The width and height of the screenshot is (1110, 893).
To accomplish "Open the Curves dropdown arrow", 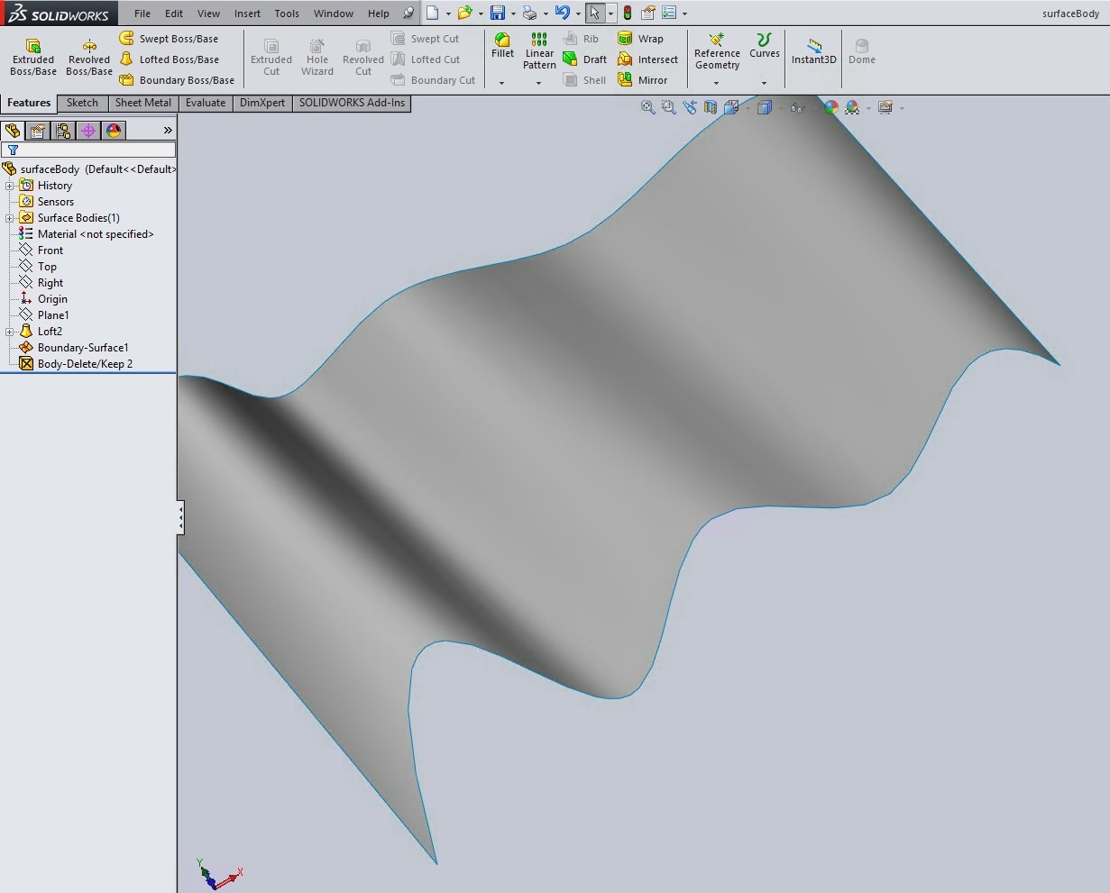I will pyautogui.click(x=764, y=83).
